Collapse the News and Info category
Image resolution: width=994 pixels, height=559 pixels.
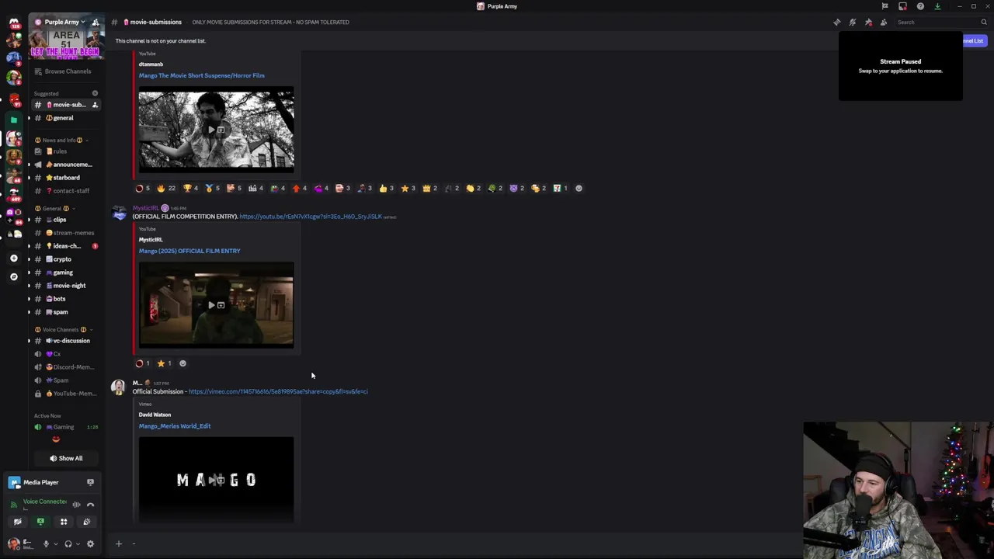click(x=63, y=140)
